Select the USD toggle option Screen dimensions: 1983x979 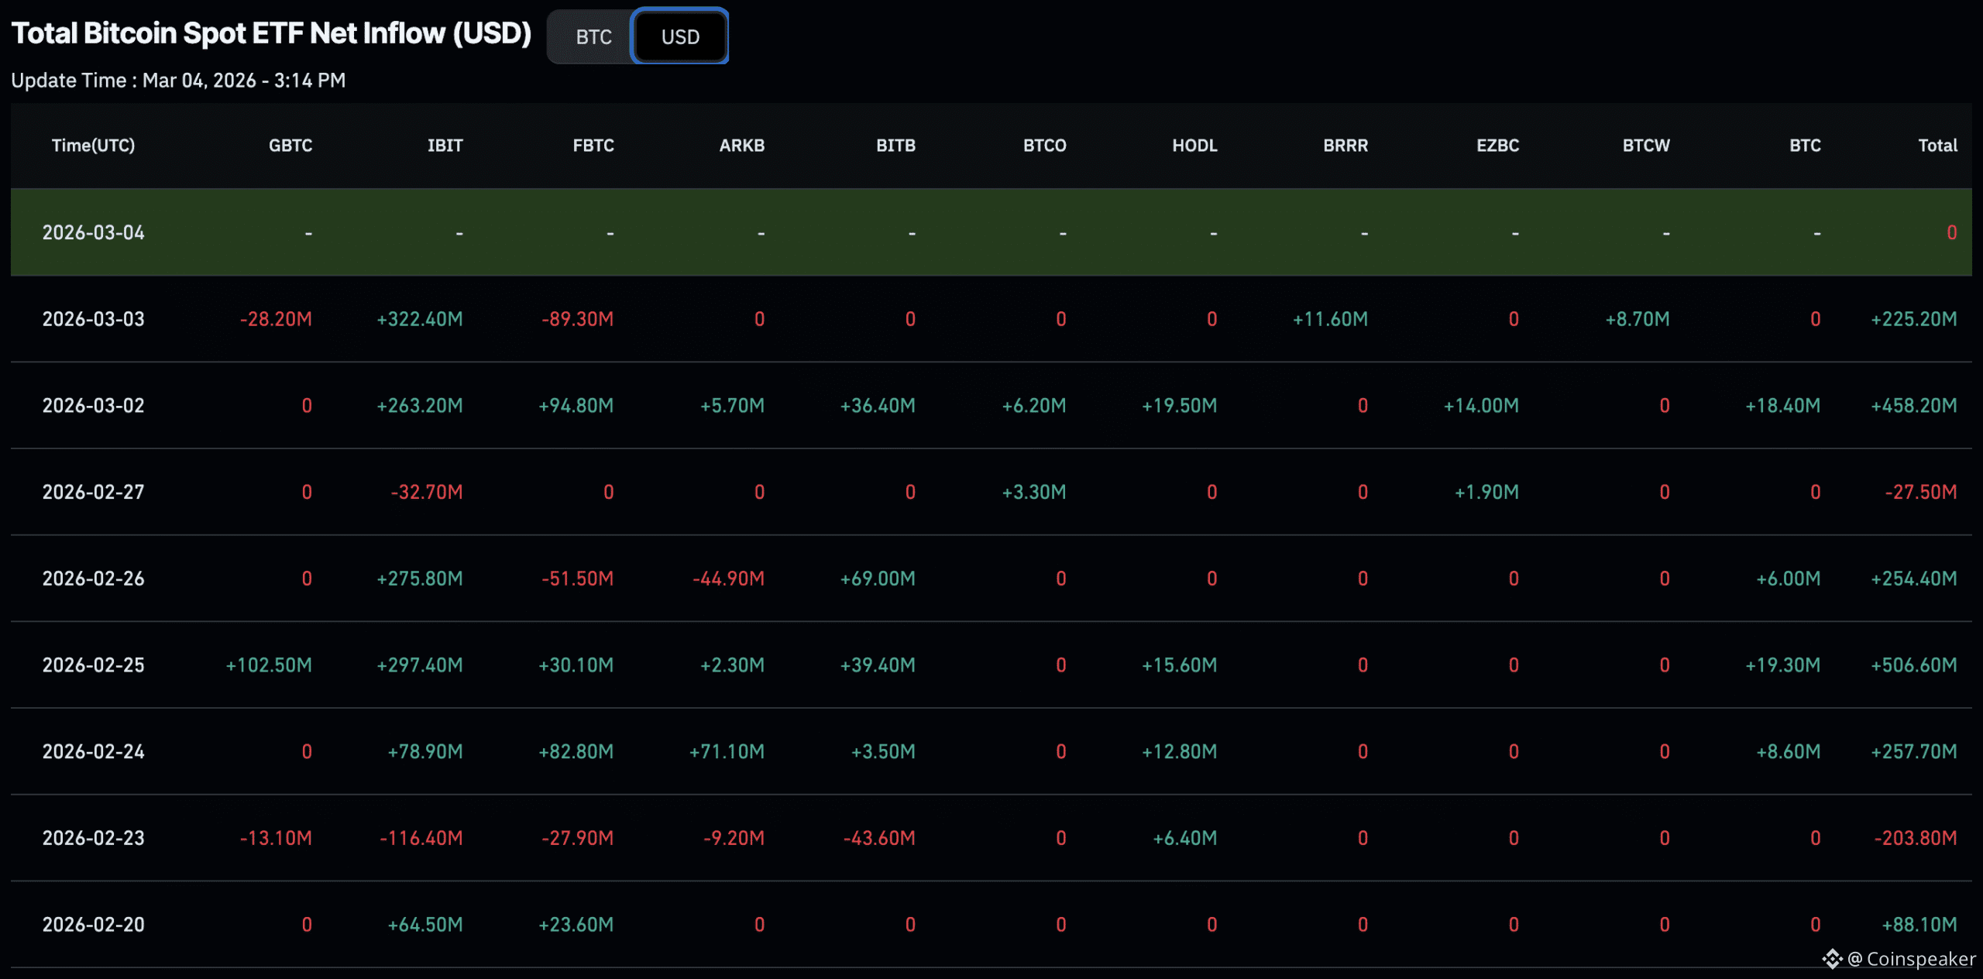coord(680,36)
